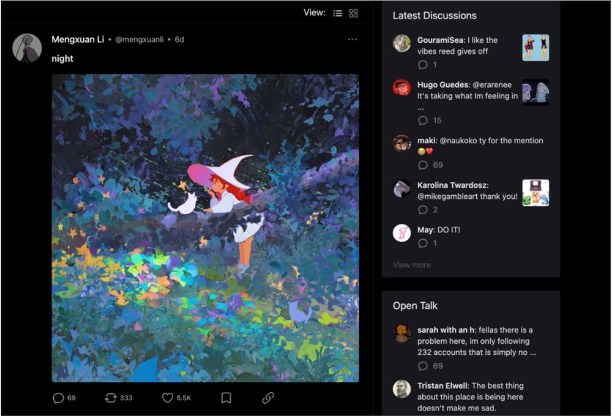
Task: Repost the night artwork post
Action: pyautogui.click(x=111, y=398)
